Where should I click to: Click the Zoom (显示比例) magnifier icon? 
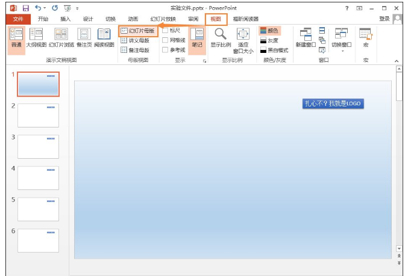[x=220, y=37]
